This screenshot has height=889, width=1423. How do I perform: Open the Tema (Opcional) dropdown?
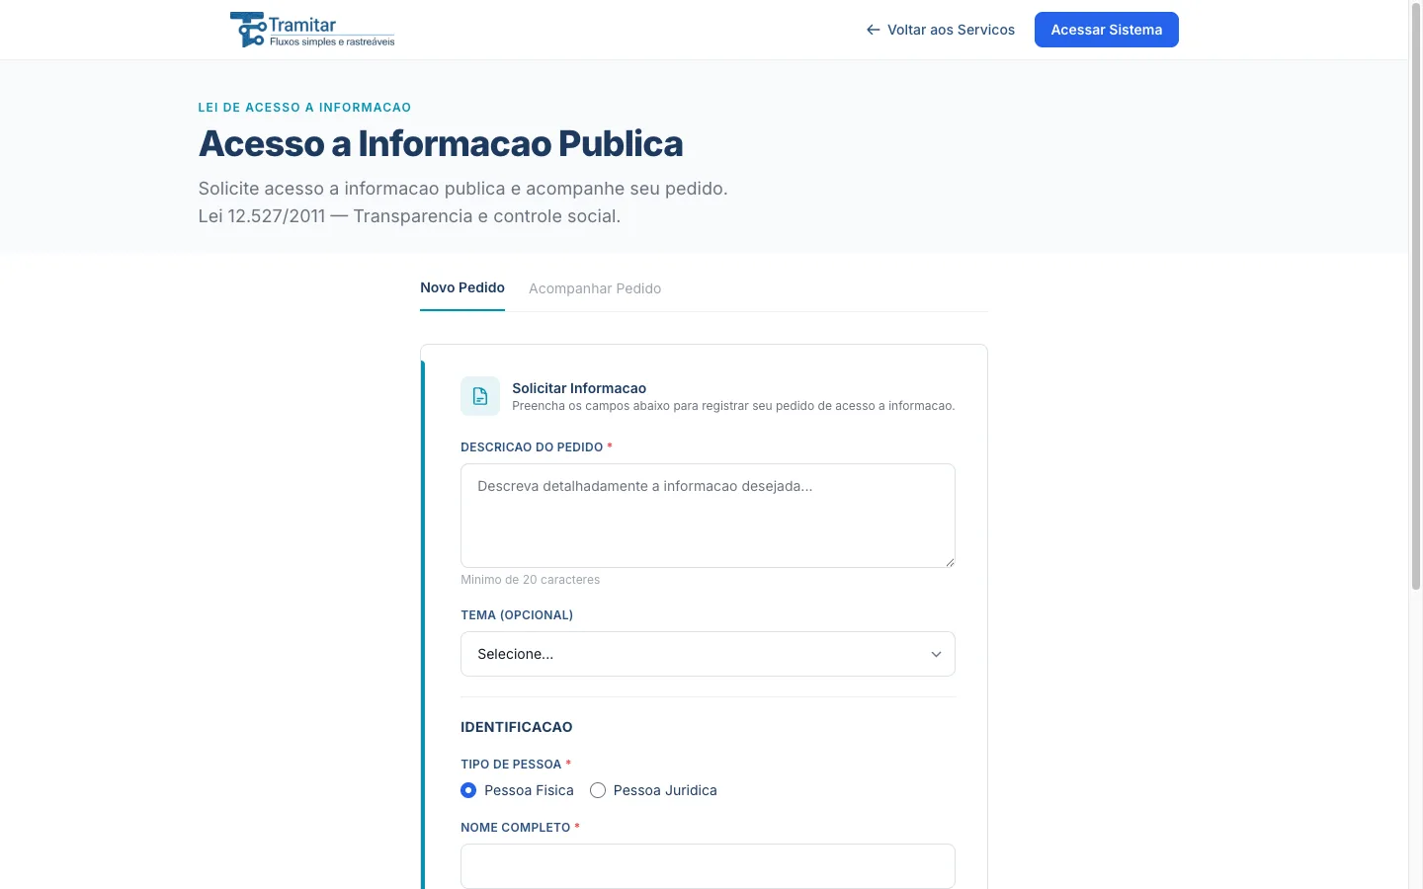coord(708,654)
